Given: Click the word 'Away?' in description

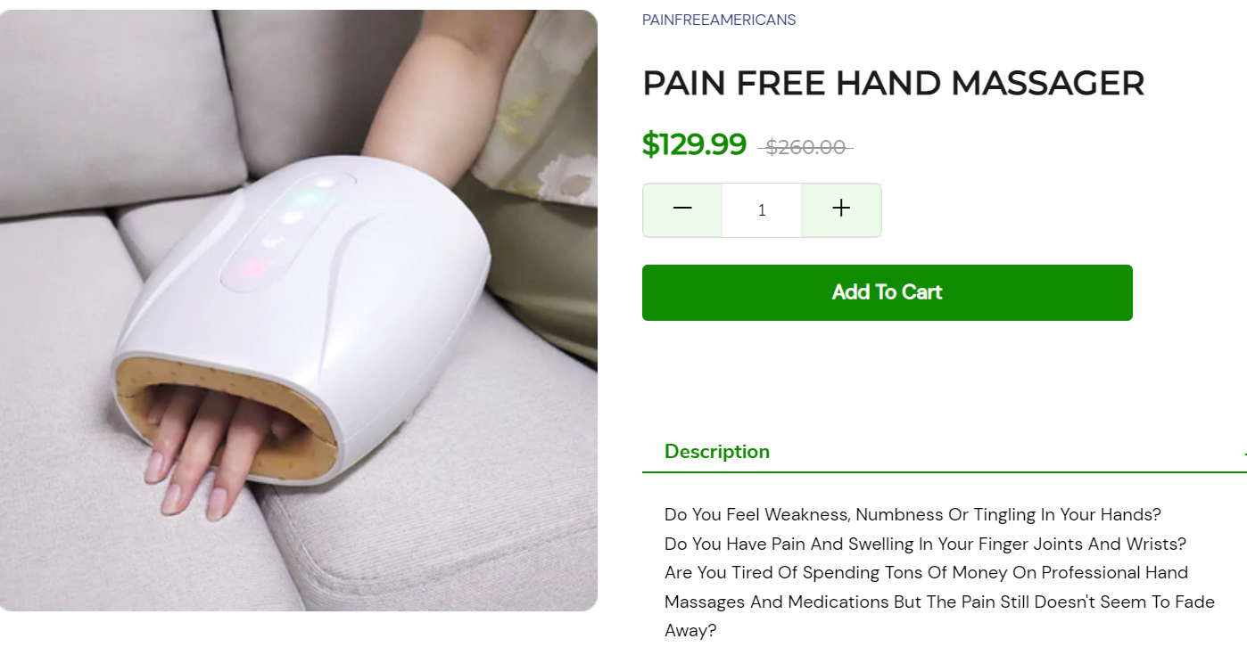Looking at the screenshot, I should click(x=690, y=631).
